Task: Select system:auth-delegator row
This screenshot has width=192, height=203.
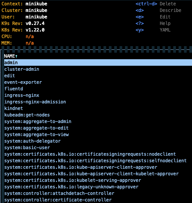Action: point(98,141)
